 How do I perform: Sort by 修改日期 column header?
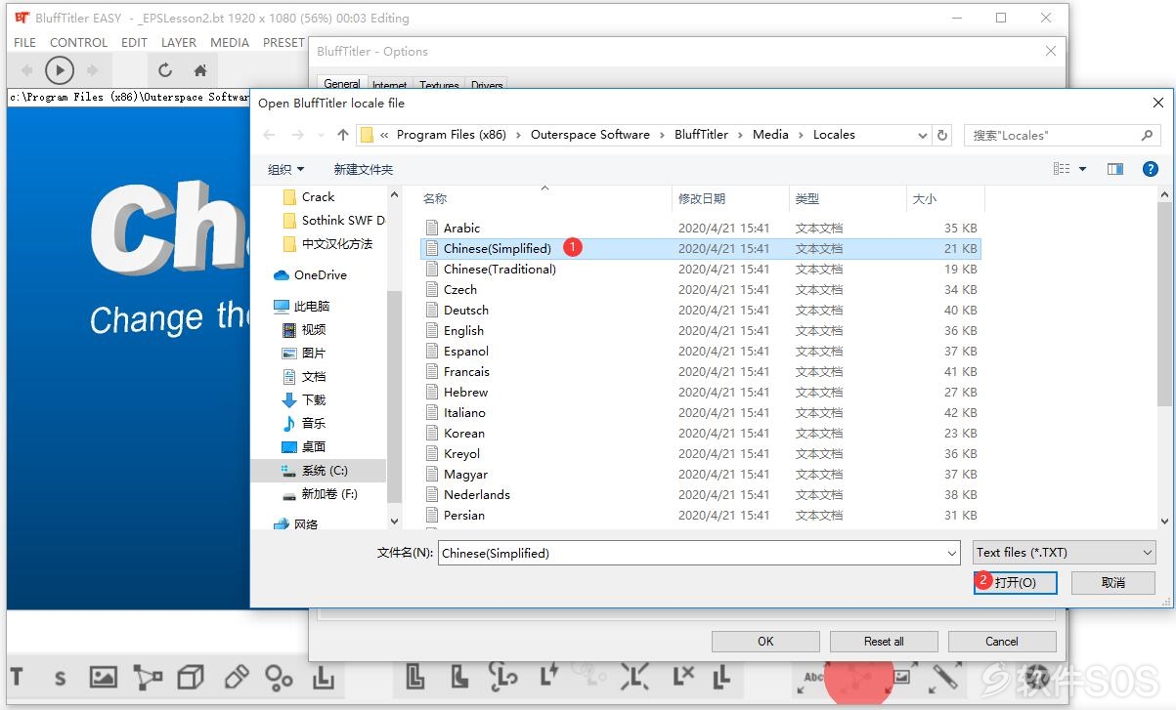702,198
